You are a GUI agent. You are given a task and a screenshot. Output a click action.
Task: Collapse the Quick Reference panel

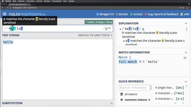coord(186,81)
